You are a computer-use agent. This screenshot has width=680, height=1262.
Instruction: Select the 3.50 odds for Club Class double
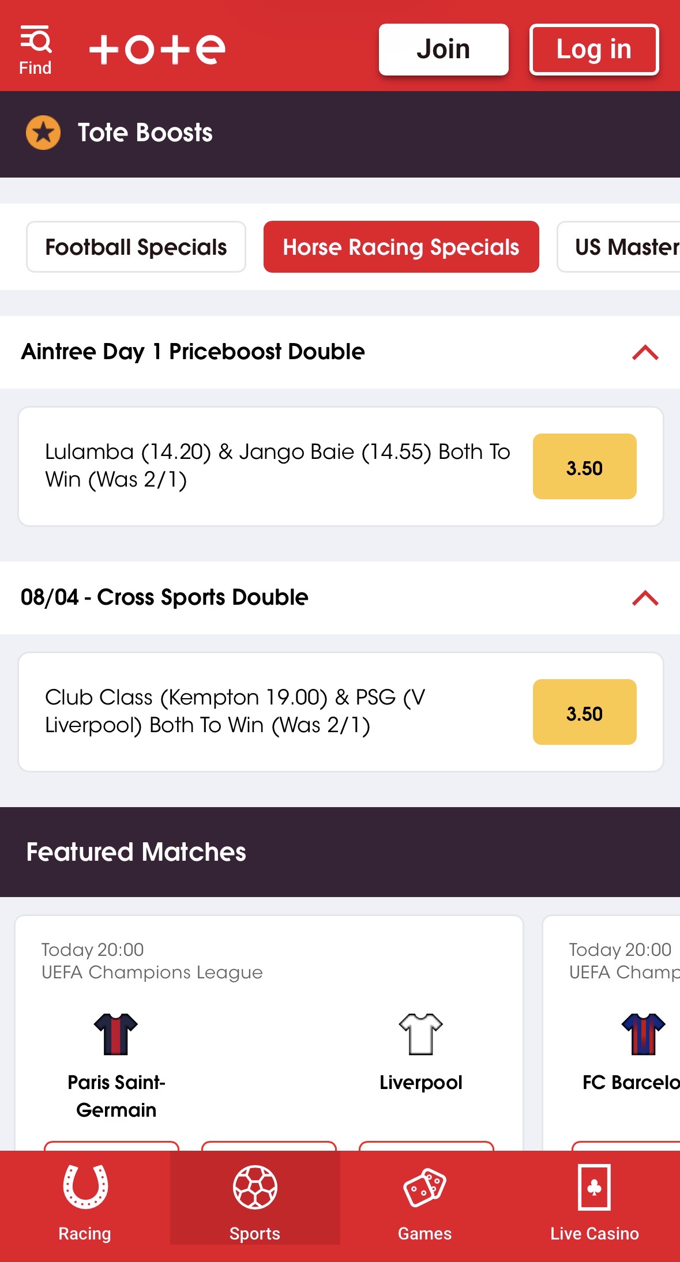[x=584, y=713]
